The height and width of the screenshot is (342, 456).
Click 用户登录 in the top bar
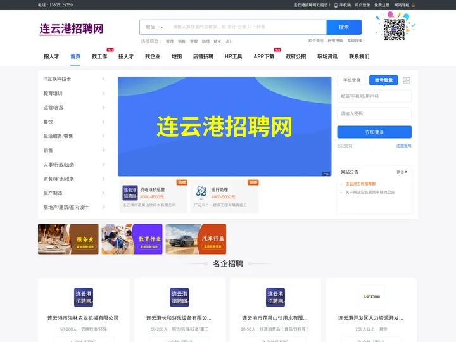[362, 5]
